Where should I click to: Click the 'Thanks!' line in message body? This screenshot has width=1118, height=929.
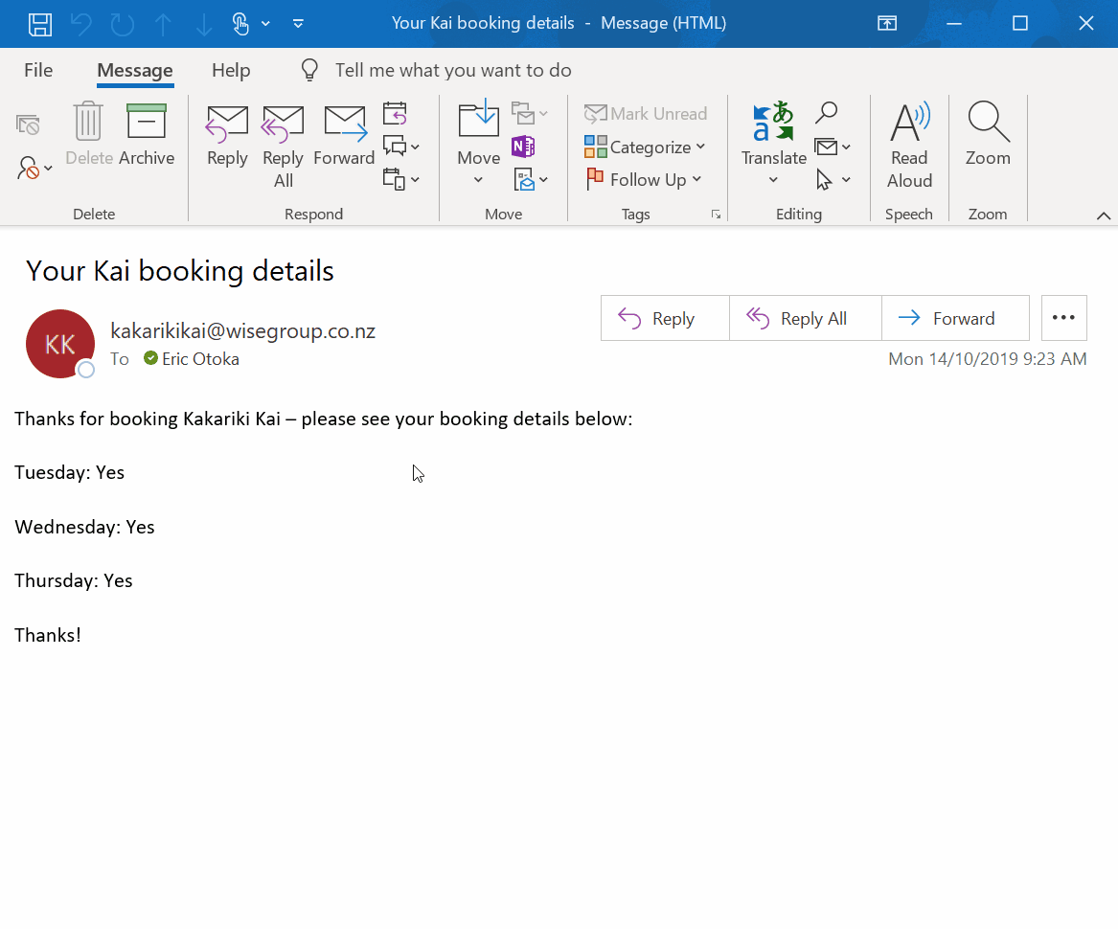[48, 635]
